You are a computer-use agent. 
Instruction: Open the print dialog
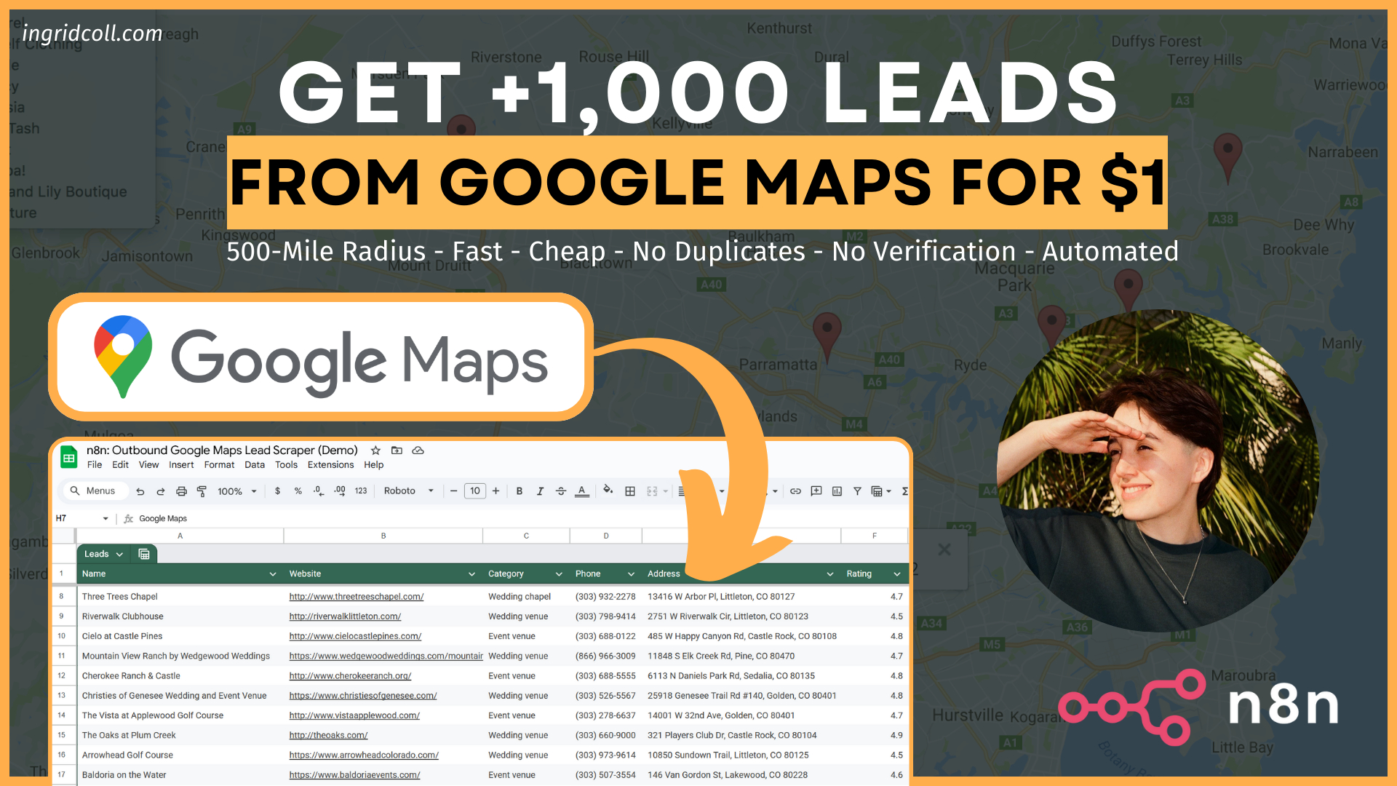tap(181, 491)
